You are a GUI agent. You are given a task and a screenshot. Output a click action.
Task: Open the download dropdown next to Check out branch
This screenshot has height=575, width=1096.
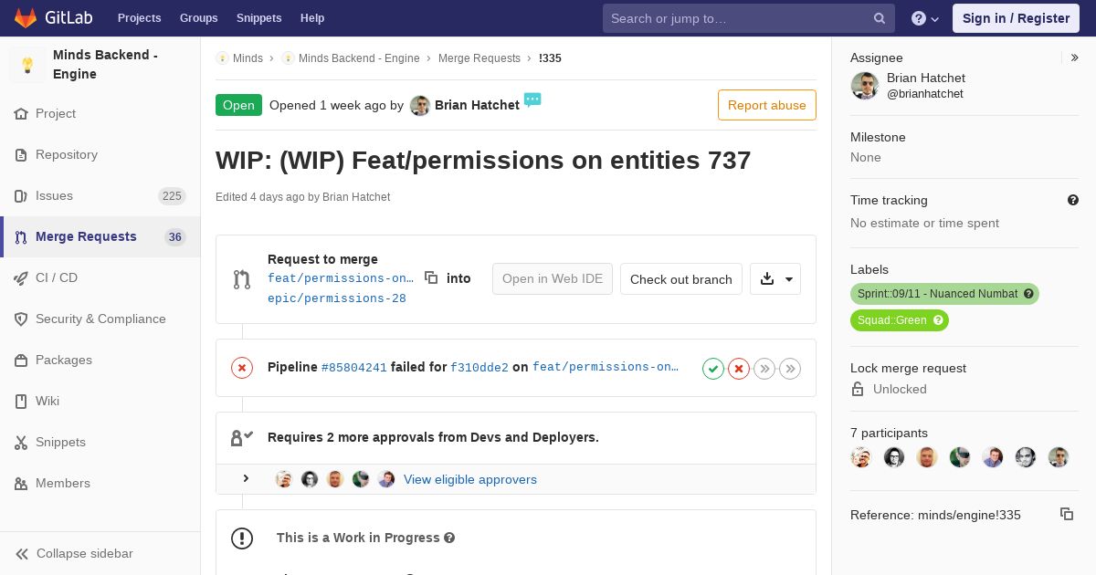775,279
